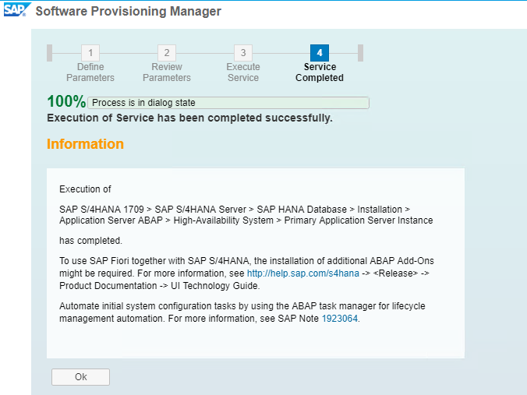Viewport: 527px width, 395px height.
Task: Click the 'Primary Application Server Instance' path text
Action: (x=359, y=220)
